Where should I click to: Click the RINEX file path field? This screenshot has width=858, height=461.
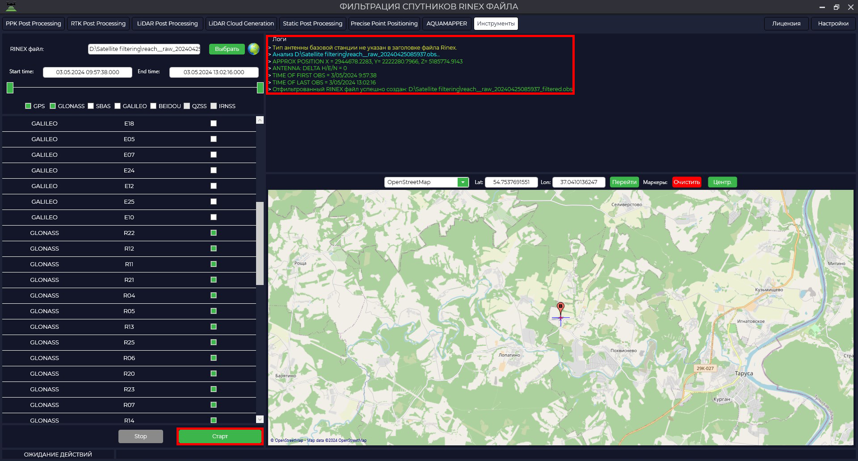click(x=144, y=49)
